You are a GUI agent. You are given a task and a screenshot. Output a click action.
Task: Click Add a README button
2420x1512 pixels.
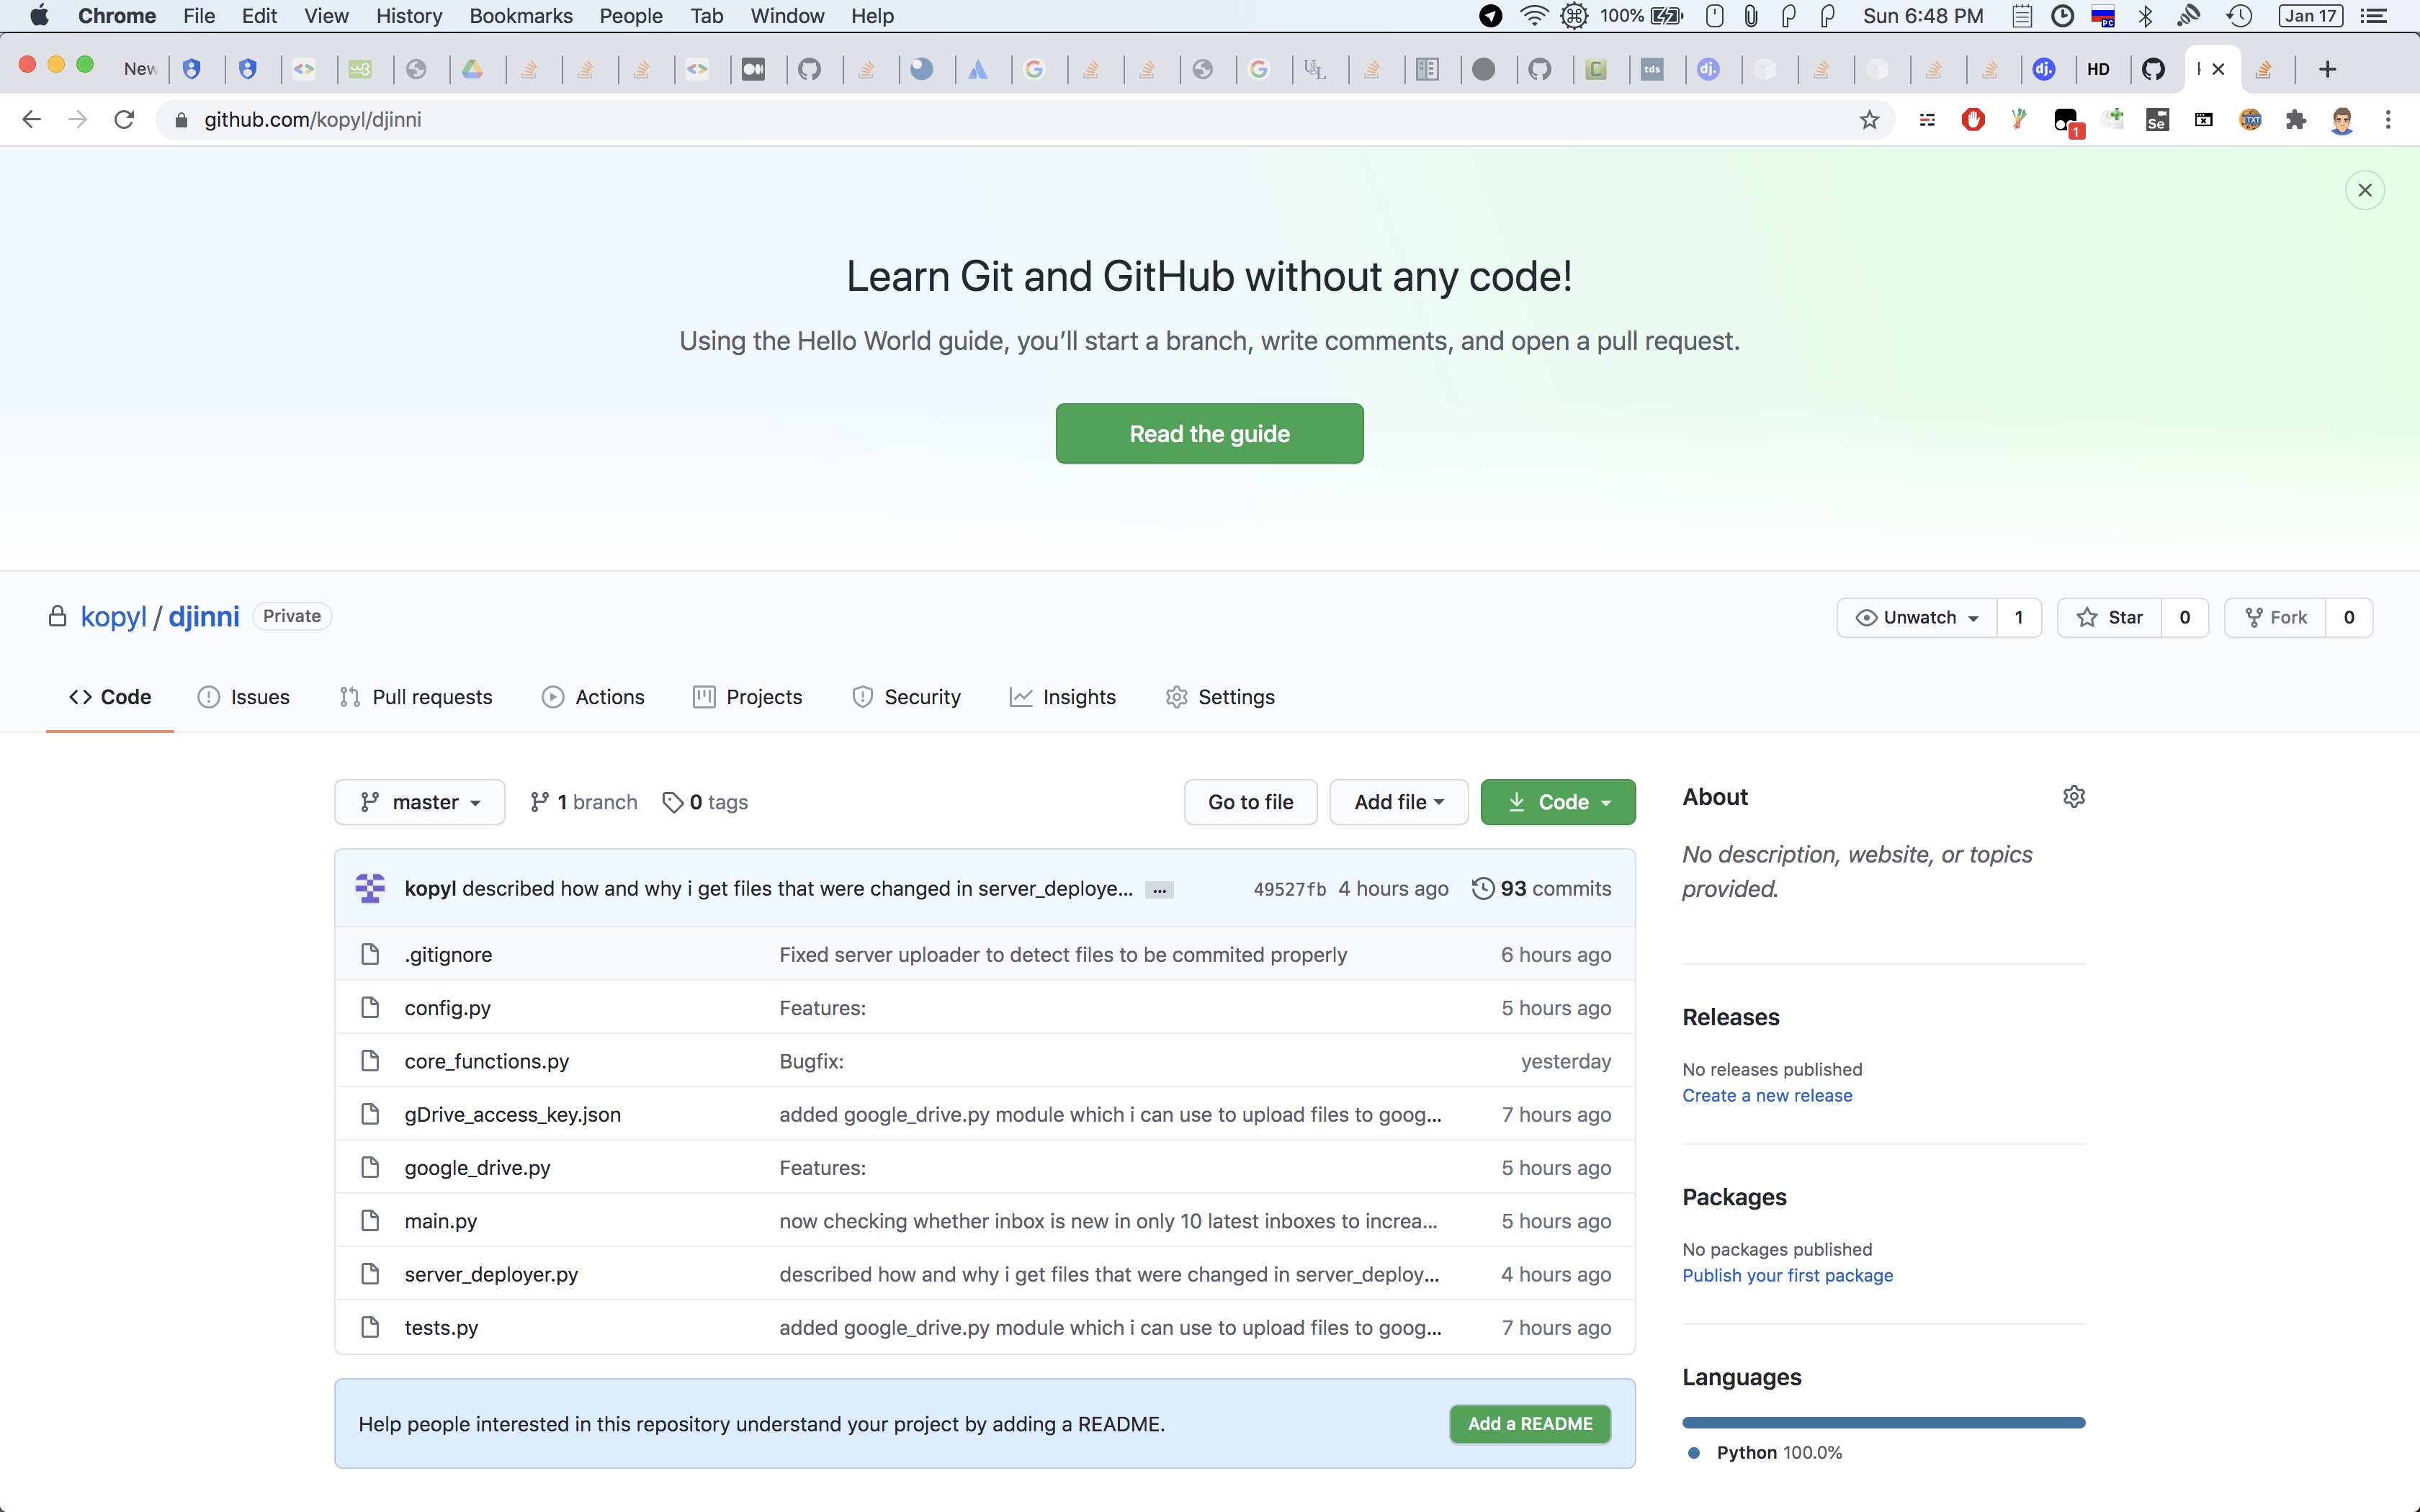[x=1529, y=1423]
